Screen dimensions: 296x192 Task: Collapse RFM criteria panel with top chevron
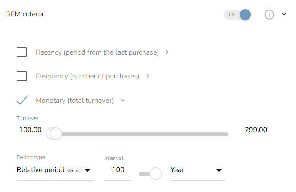click(x=284, y=14)
